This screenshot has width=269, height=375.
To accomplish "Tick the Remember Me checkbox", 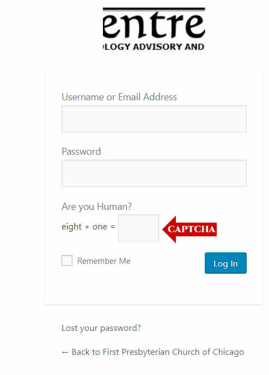I will click(x=67, y=261).
